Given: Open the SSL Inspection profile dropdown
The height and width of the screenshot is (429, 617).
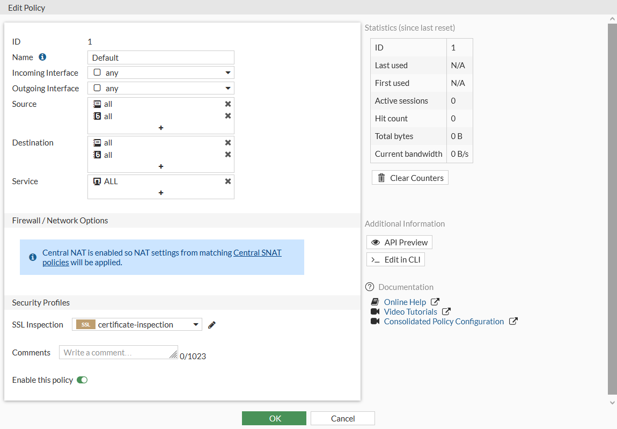Looking at the screenshot, I should [137, 324].
